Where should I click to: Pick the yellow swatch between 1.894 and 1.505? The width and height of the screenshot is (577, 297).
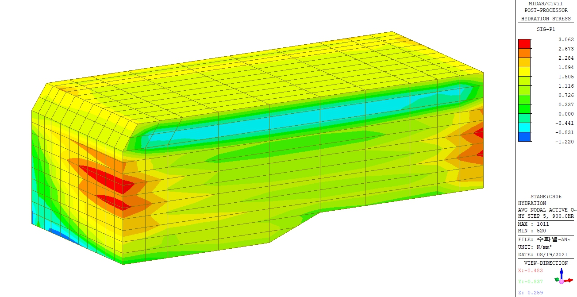524,72
